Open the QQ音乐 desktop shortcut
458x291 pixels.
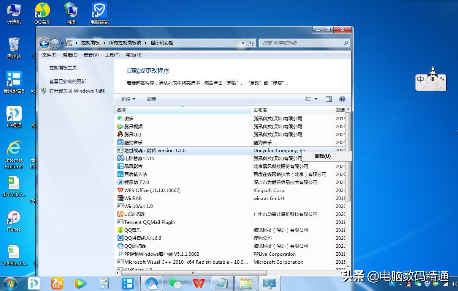click(43, 14)
